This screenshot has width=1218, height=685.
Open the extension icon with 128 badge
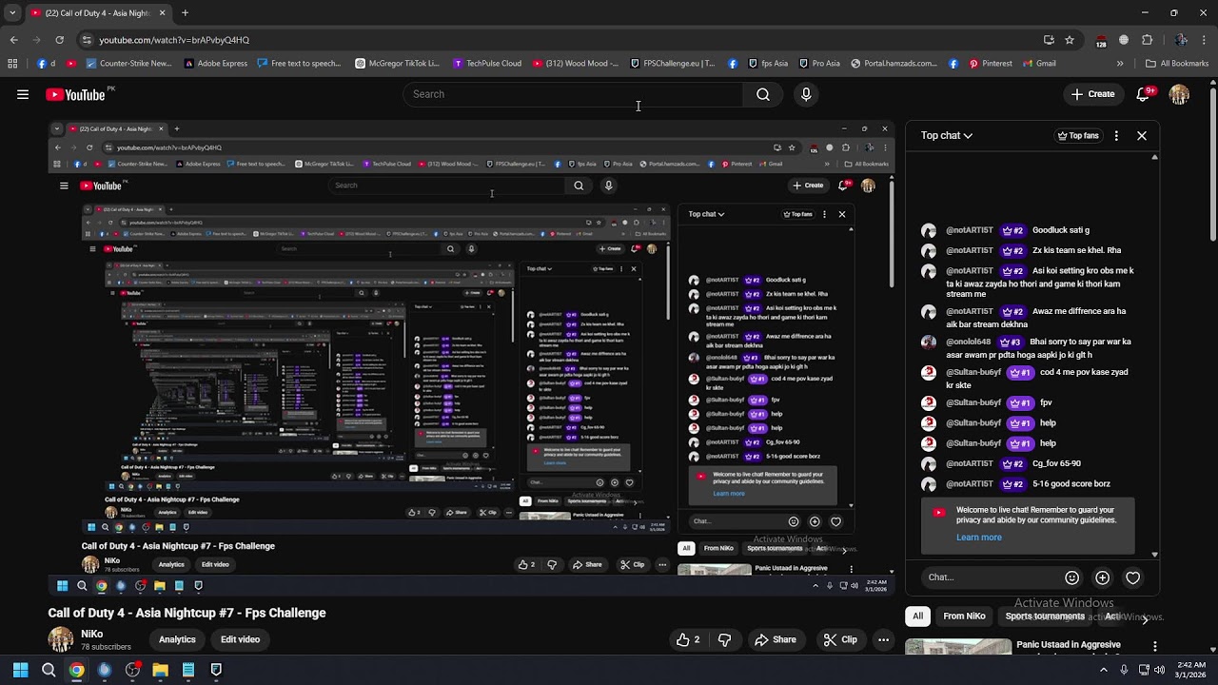pos(1101,41)
